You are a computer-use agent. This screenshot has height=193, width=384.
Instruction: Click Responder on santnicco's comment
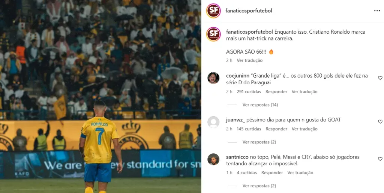click(x=272, y=173)
